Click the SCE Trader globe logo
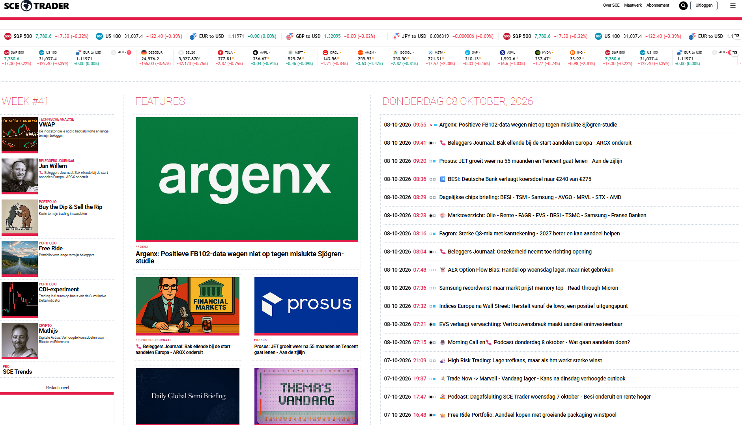Screen dimensions: 742x425 pos(26,6)
